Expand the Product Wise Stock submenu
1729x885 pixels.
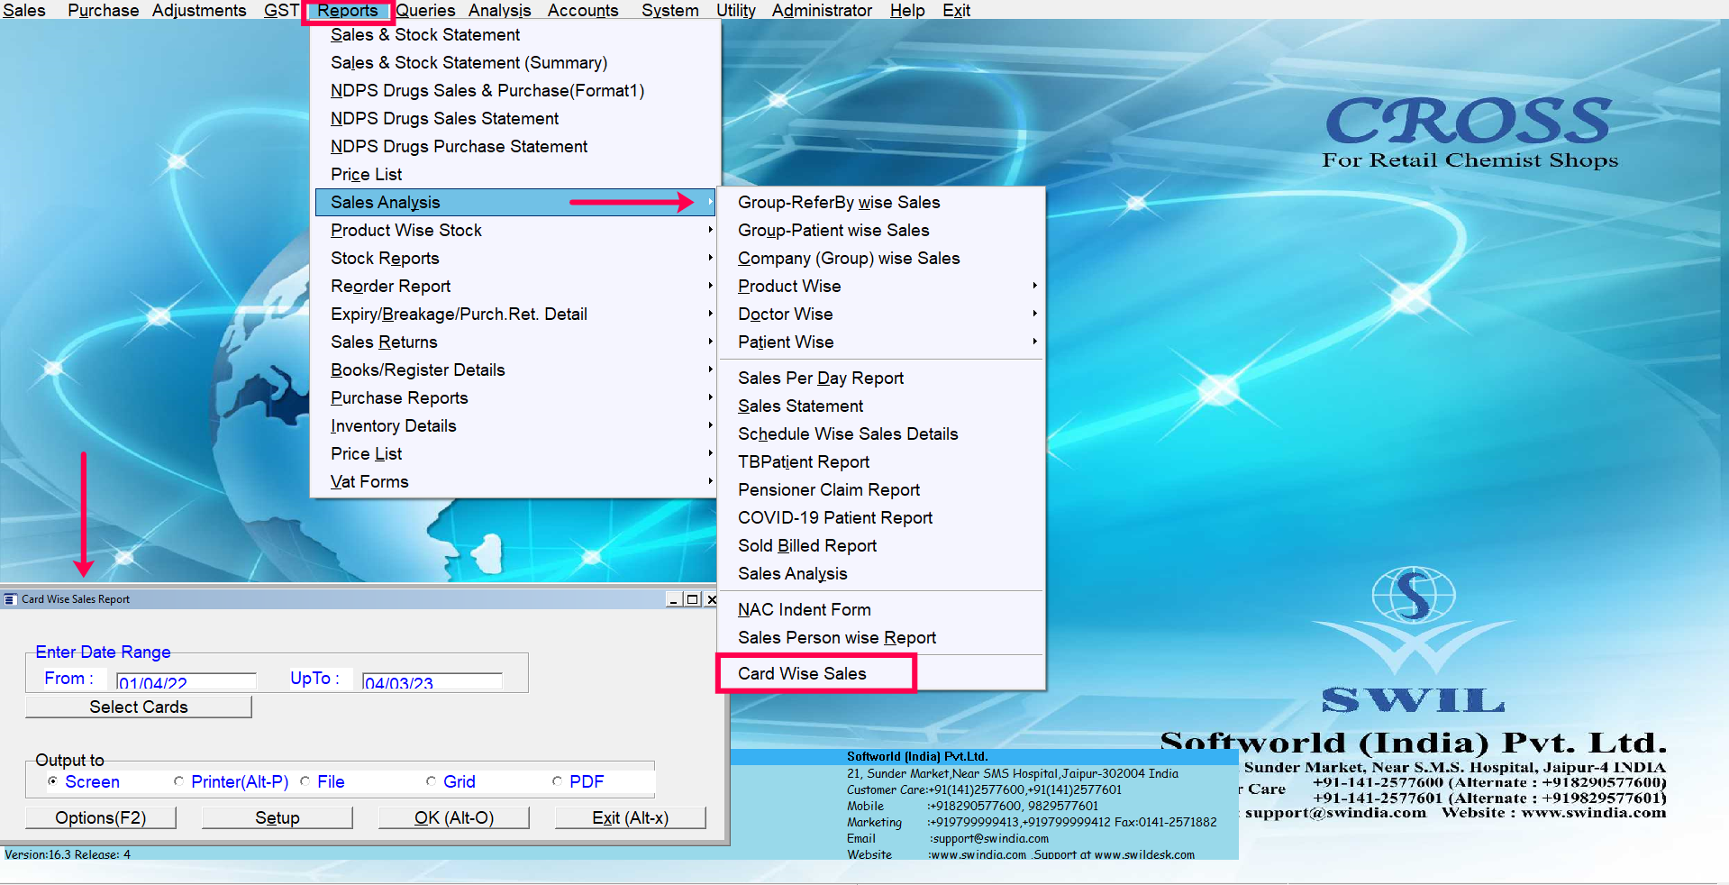point(515,231)
